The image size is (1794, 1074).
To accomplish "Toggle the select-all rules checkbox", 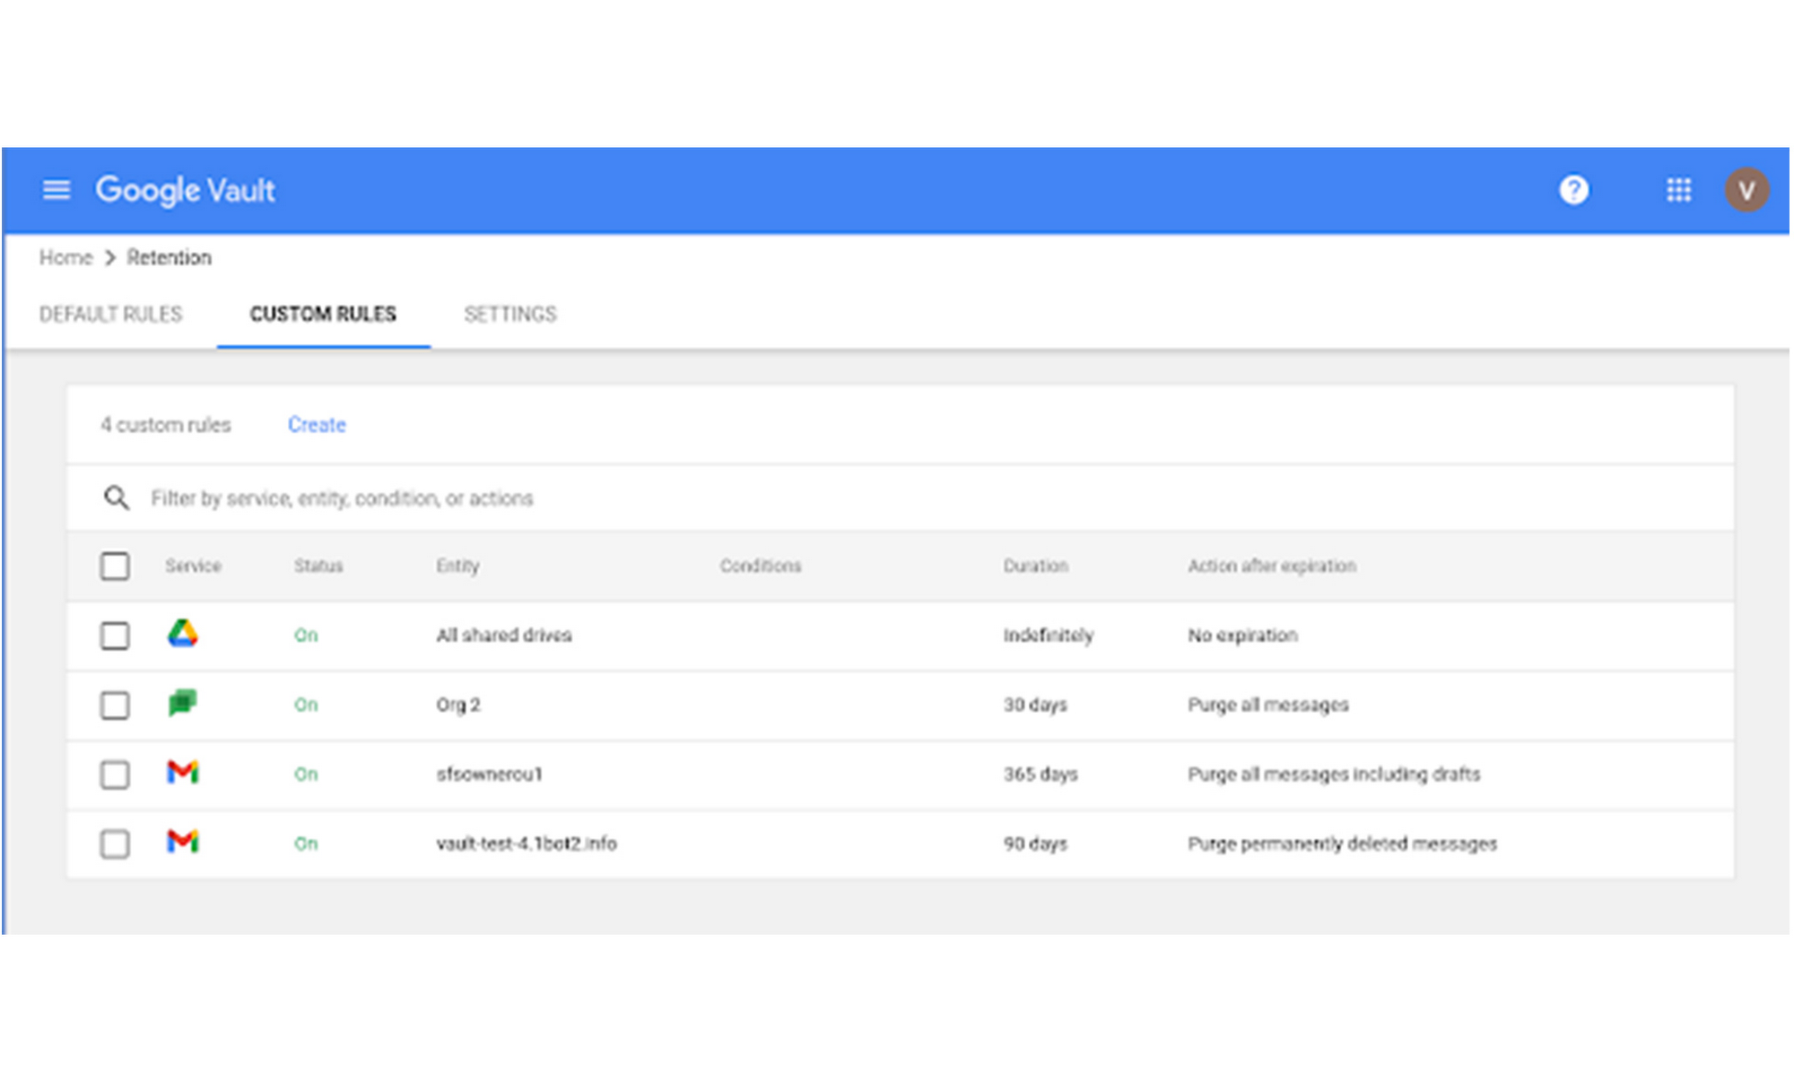I will click(115, 567).
